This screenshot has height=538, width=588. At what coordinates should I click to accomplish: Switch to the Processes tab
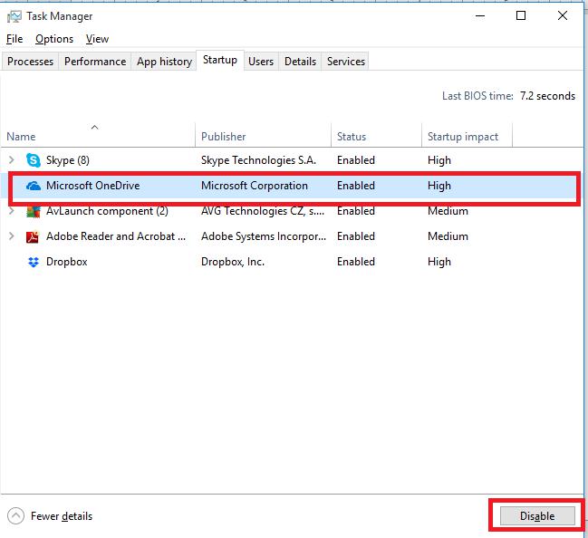30,61
